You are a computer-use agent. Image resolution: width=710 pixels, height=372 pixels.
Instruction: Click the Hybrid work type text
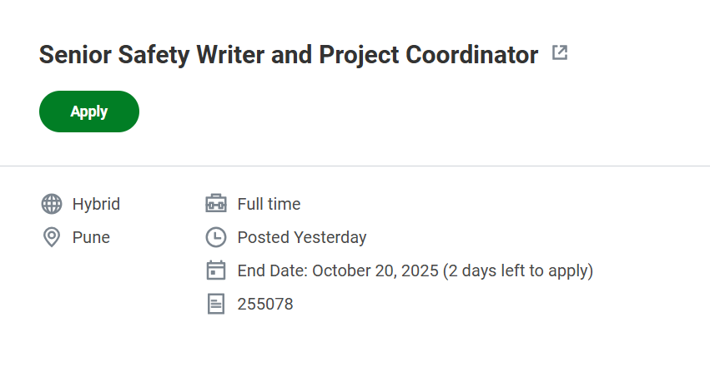coord(96,204)
